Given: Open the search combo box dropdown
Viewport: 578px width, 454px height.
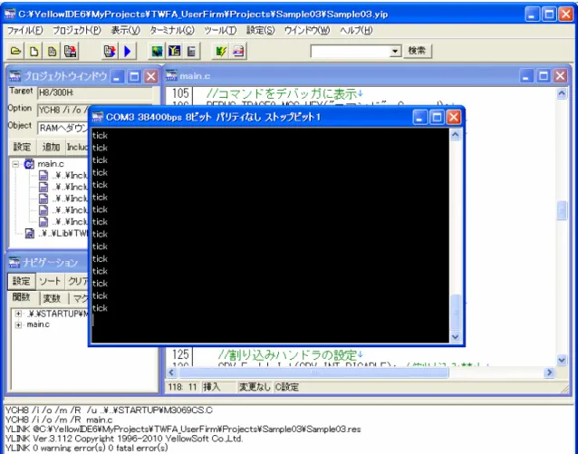Looking at the screenshot, I should pos(395,51).
